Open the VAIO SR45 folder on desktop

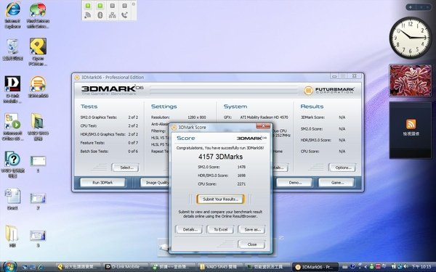tap(38, 127)
